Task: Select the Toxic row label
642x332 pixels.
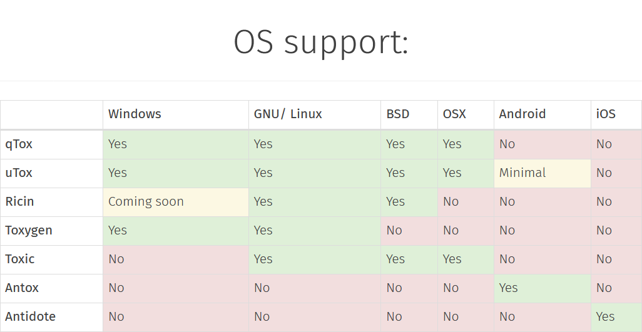Action: tap(20, 259)
